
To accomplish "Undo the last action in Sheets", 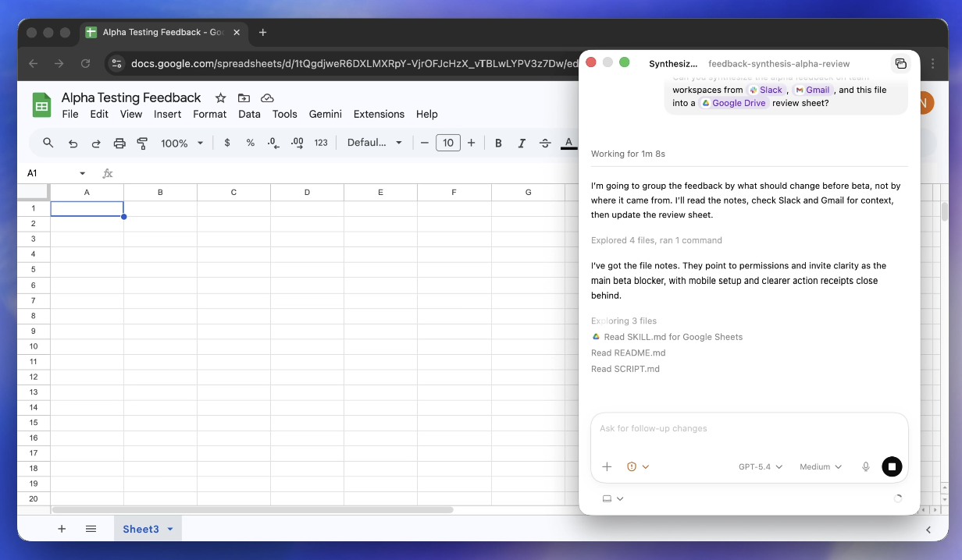I will 73,143.
